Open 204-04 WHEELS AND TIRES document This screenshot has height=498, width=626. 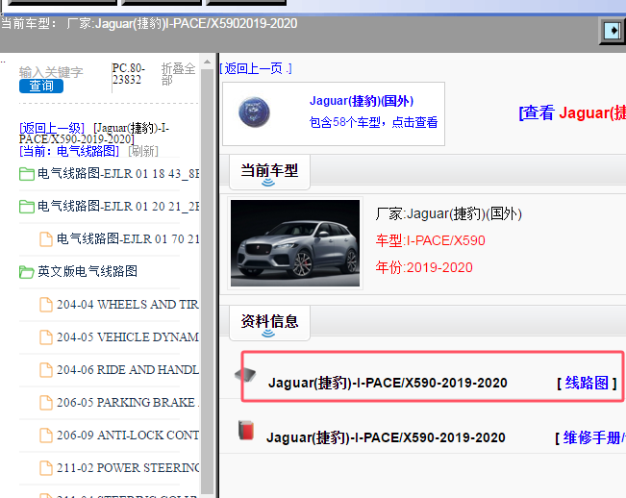point(128,305)
